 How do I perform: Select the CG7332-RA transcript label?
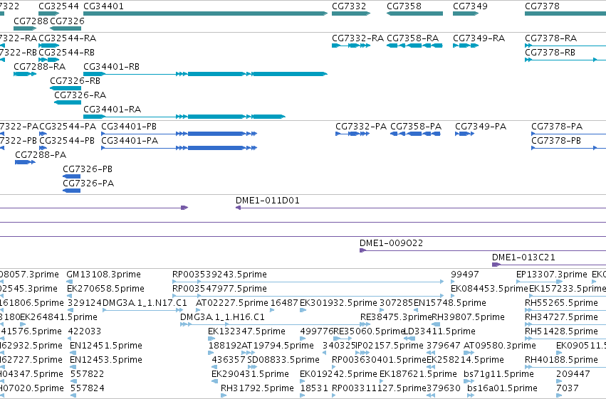(x=358, y=38)
